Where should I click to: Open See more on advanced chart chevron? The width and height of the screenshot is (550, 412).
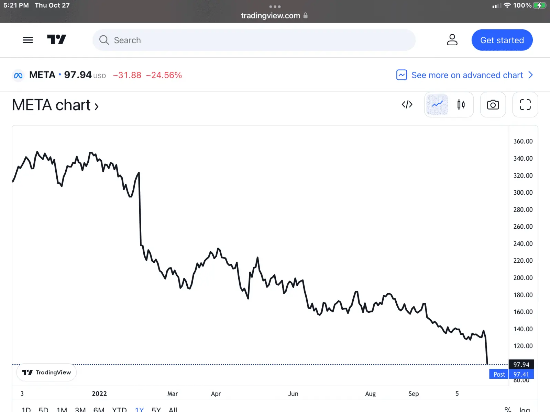[530, 75]
